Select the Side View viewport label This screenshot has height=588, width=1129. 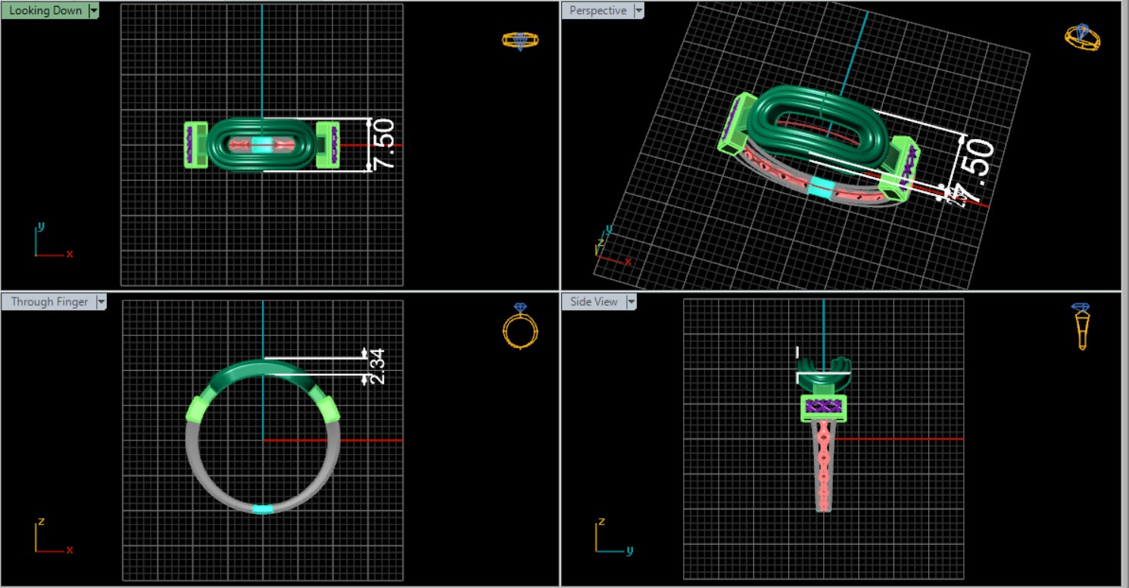tap(594, 302)
